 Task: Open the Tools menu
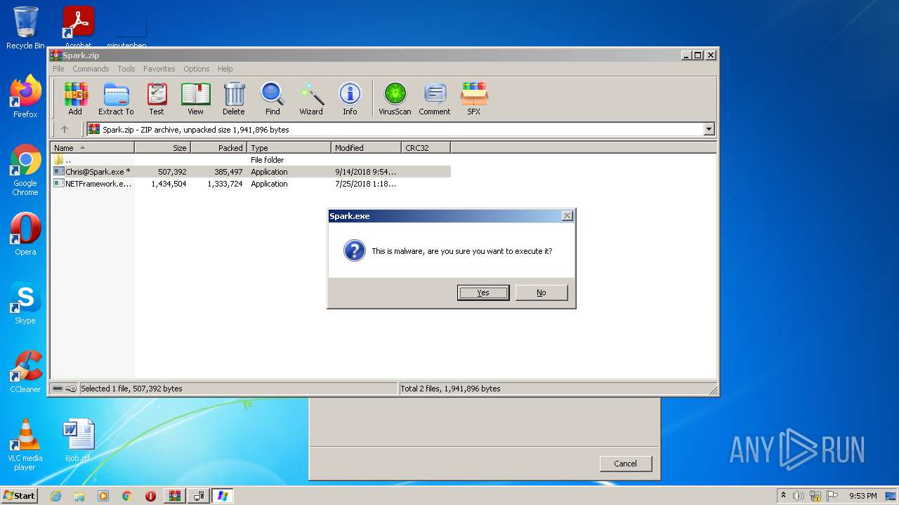coord(126,69)
